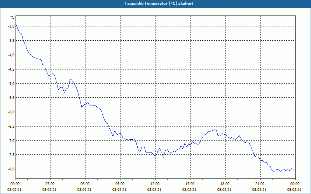Click the °C unit label
Viewport: 311px width, 194px height.
coord(12,17)
